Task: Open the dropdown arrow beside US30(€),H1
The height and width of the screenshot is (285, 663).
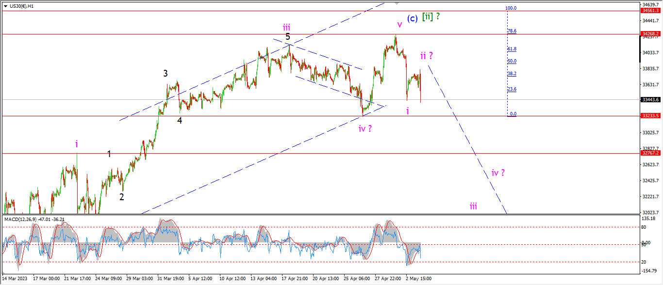Action: point(6,7)
